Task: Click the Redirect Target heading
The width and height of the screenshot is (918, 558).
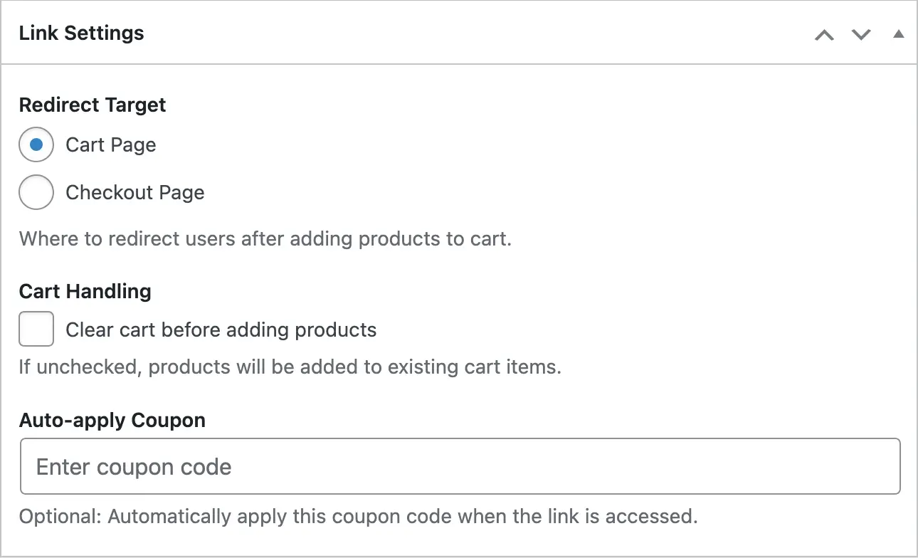Action: (x=92, y=105)
